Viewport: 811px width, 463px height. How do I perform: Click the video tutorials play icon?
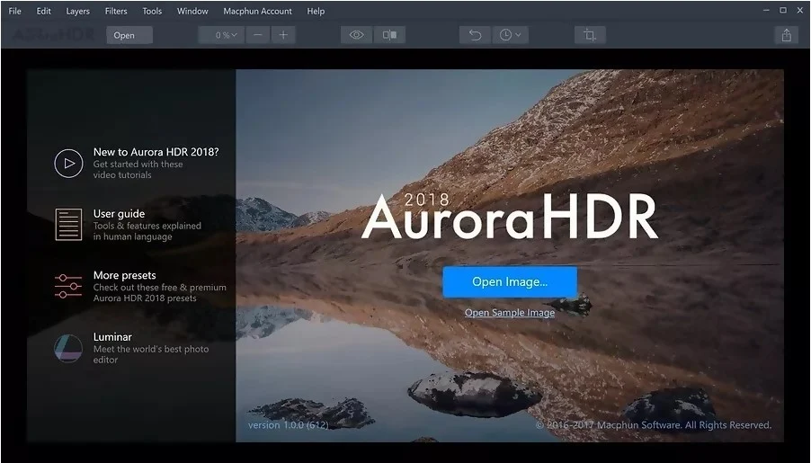point(69,164)
